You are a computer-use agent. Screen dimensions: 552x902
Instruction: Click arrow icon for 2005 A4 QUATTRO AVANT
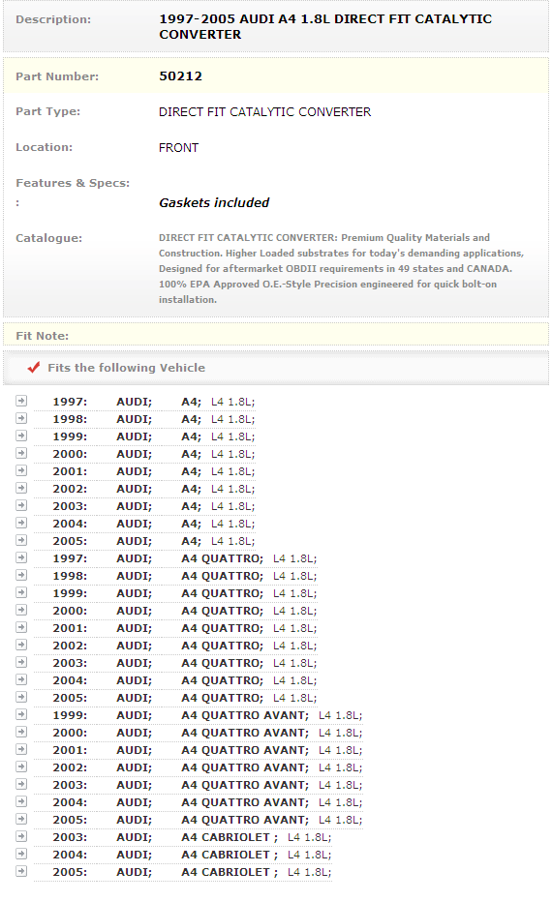tap(21, 819)
